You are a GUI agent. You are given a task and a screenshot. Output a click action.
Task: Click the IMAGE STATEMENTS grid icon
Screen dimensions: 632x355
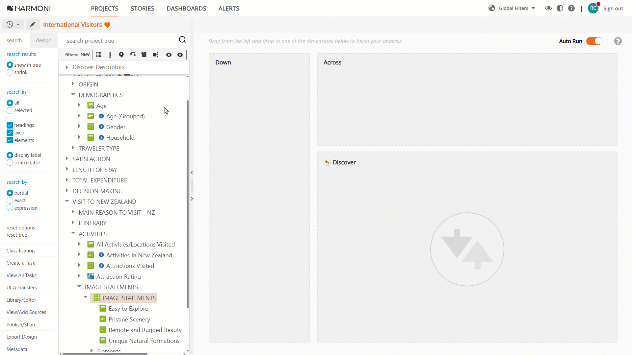(97, 298)
